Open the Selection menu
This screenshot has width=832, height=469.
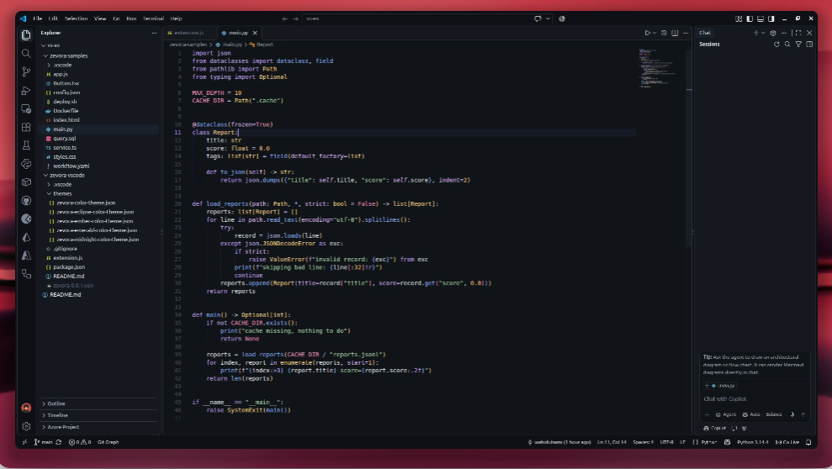click(76, 18)
